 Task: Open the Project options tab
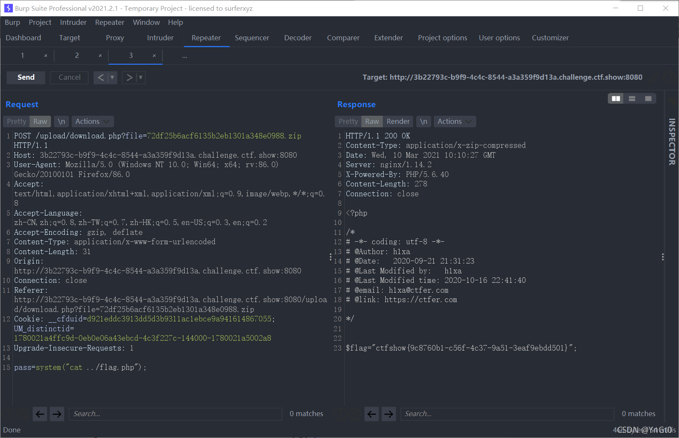point(442,38)
